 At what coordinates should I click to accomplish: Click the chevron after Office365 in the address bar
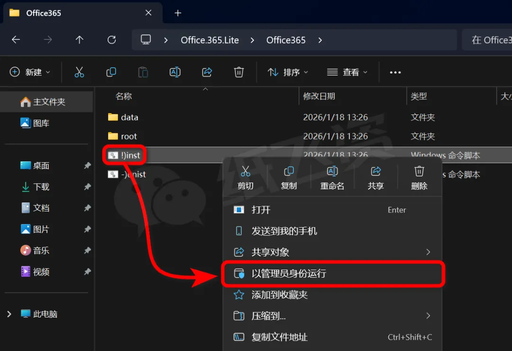[x=320, y=40]
